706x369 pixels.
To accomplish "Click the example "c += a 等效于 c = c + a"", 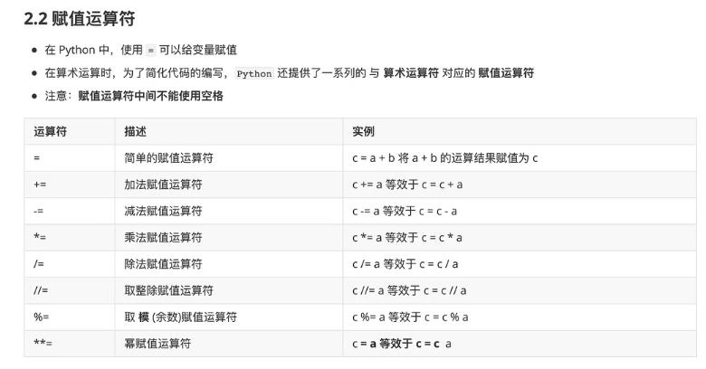I will [x=407, y=184].
